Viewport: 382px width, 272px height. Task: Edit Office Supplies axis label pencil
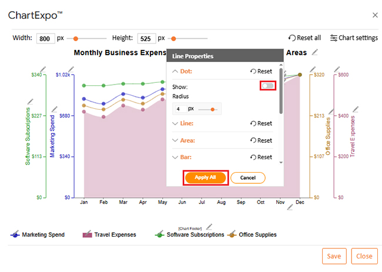coord(331,112)
